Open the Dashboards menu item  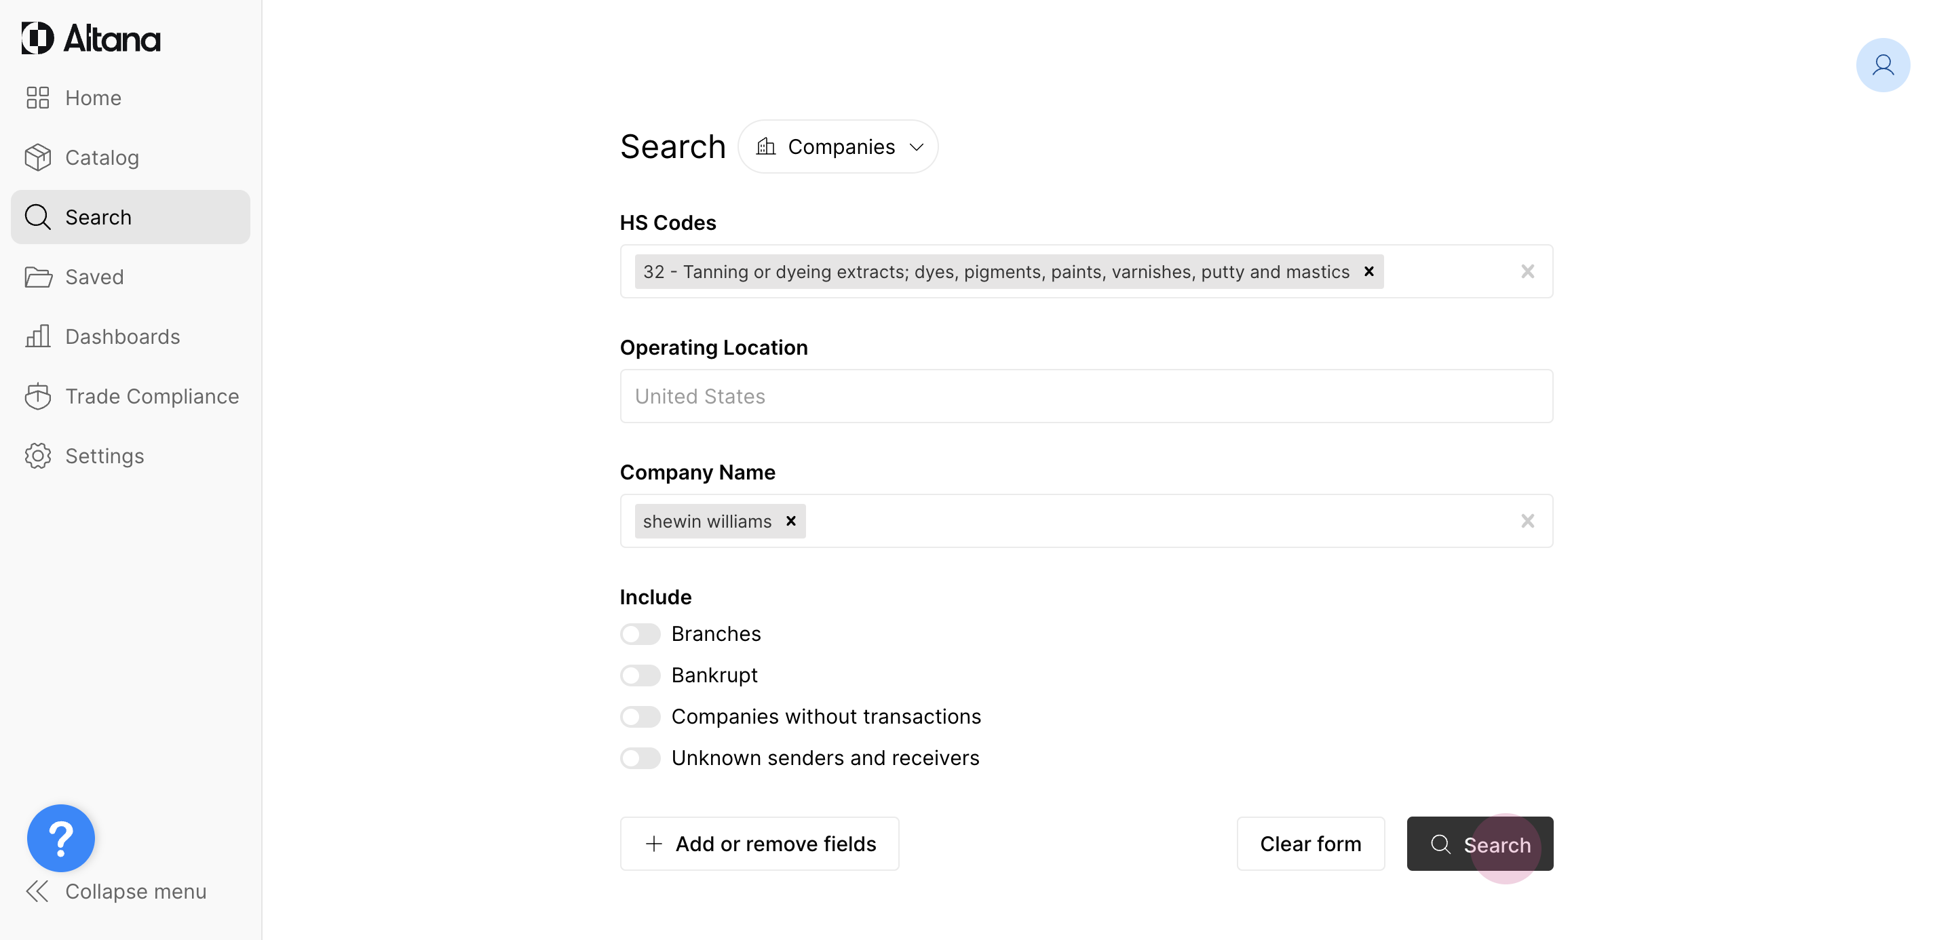[x=122, y=336]
